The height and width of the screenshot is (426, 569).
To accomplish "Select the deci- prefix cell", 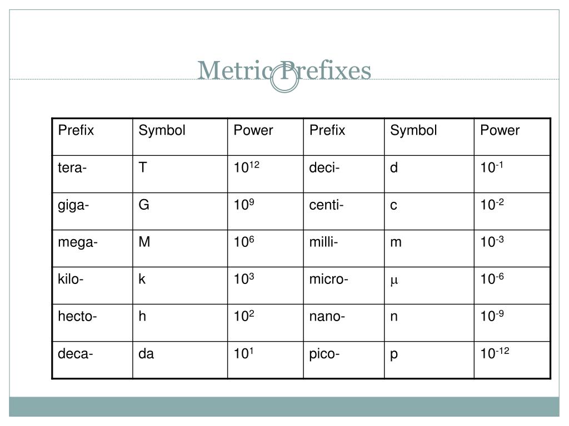I will [343, 174].
